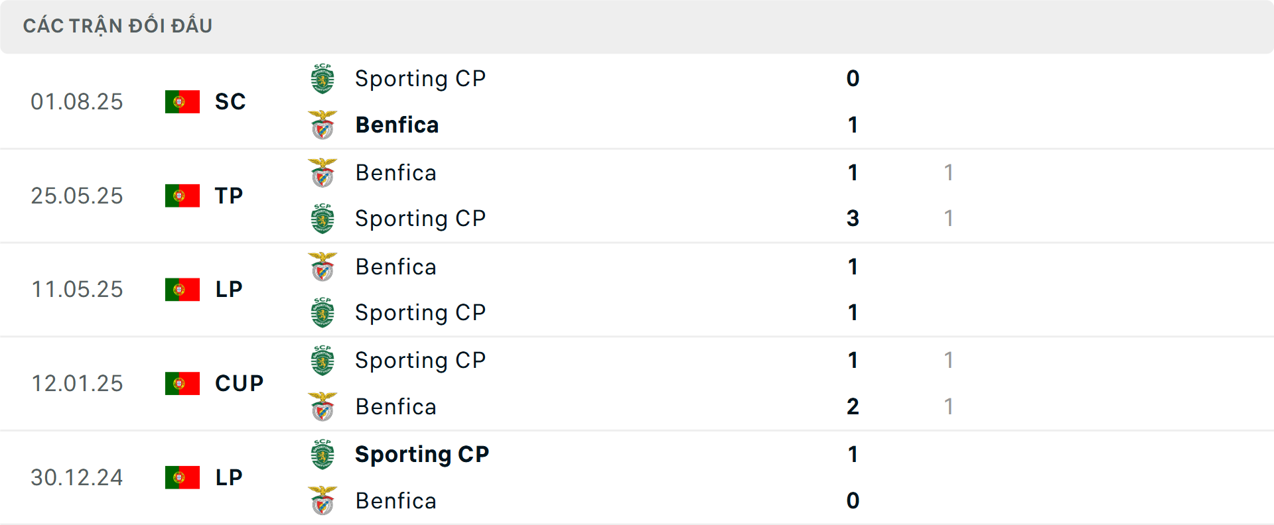Open the Benfica team page from the top match

(x=397, y=125)
